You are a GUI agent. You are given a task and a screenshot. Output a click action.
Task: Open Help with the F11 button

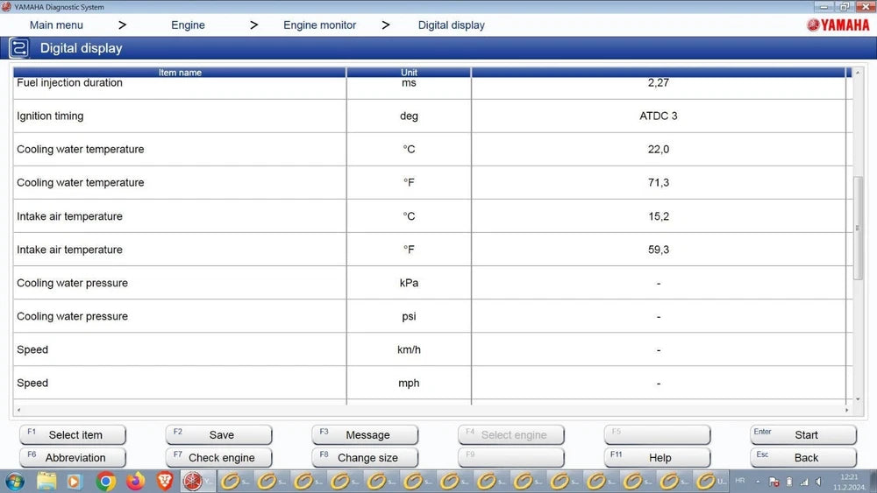pos(657,457)
